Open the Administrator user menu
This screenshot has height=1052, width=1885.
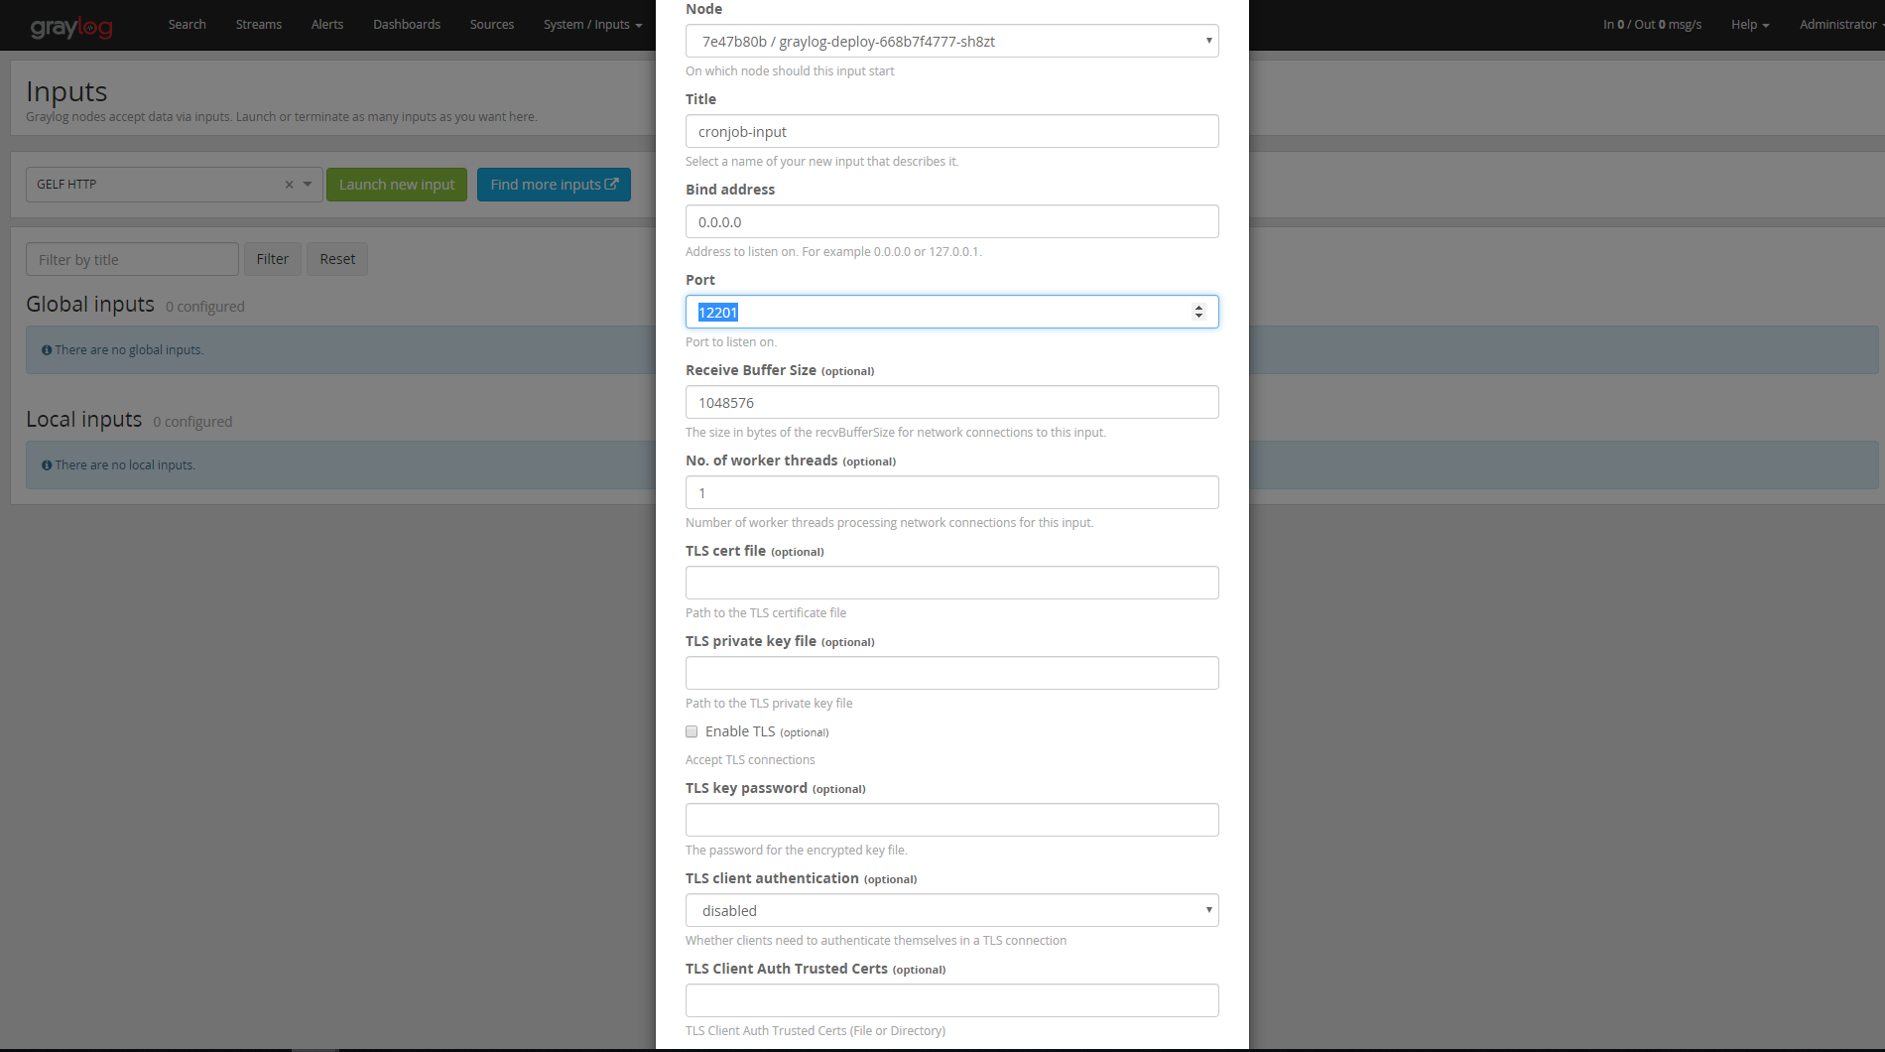(1840, 25)
